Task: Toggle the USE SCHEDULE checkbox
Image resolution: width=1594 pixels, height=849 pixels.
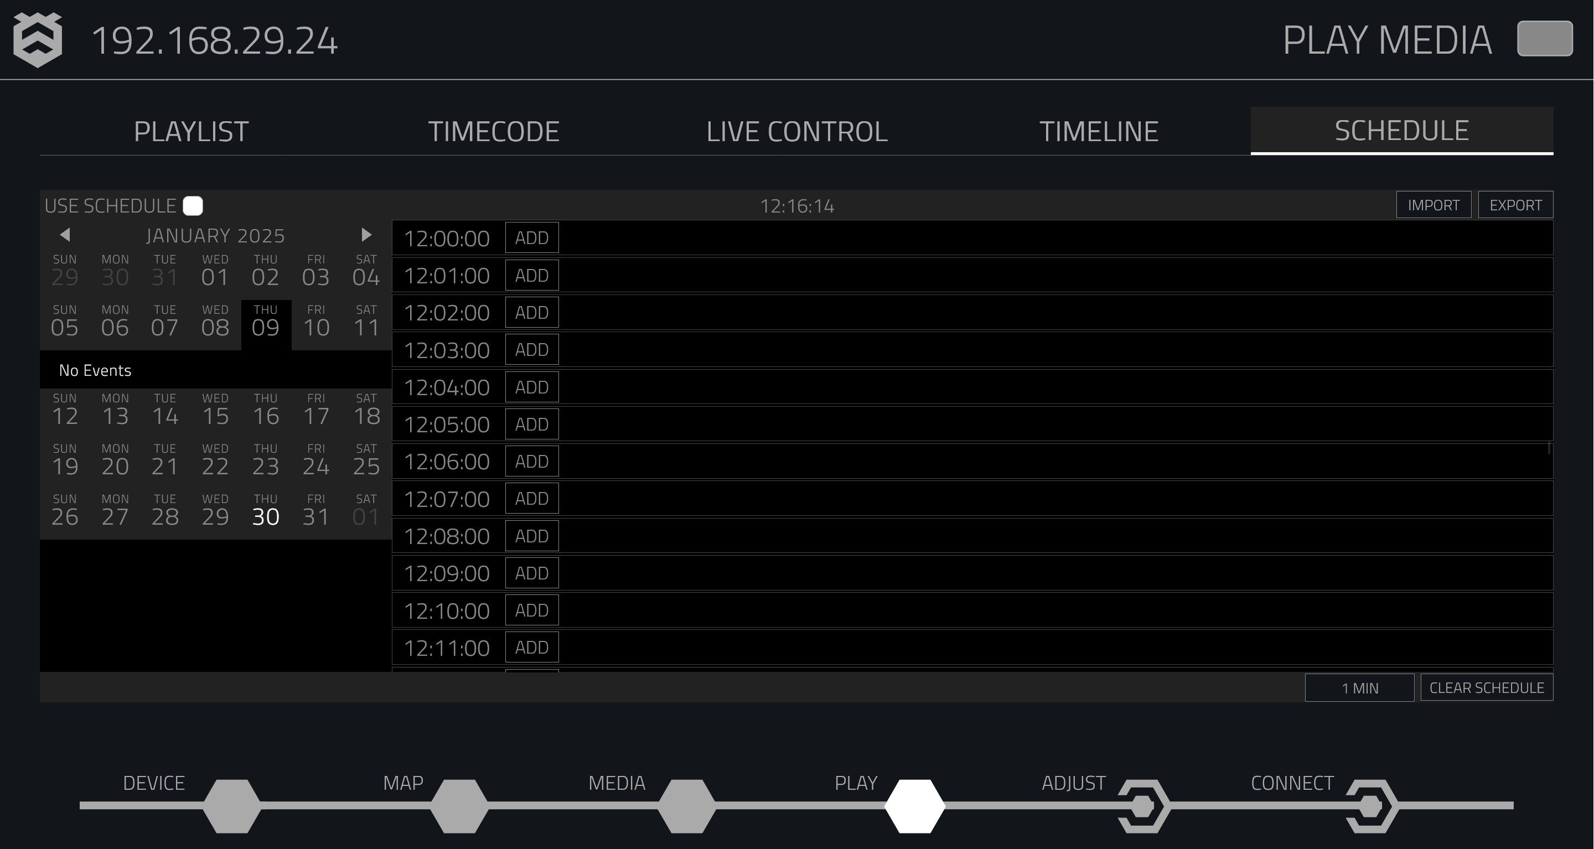Action: click(194, 206)
